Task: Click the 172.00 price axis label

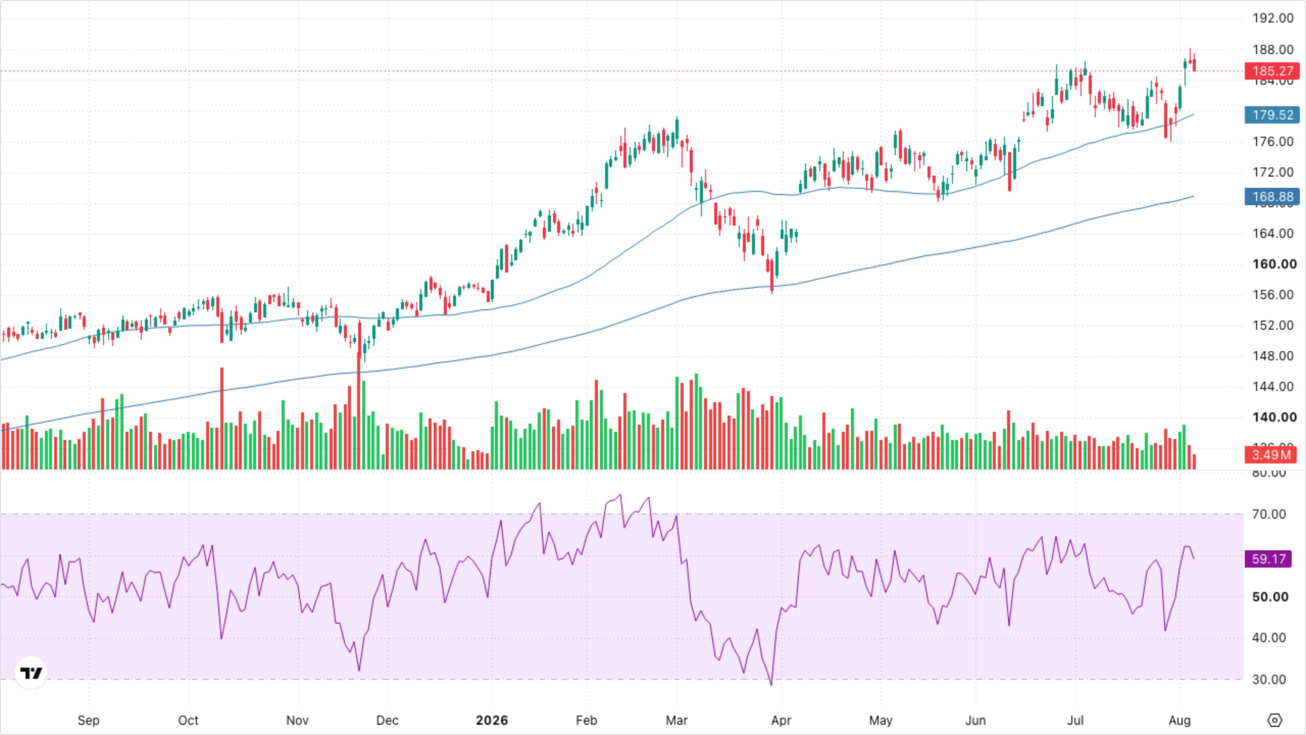Action: click(1273, 172)
